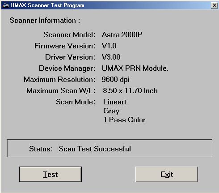Start the scan with the Test button
The height and width of the screenshot is (193, 219).
[x=51, y=174]
